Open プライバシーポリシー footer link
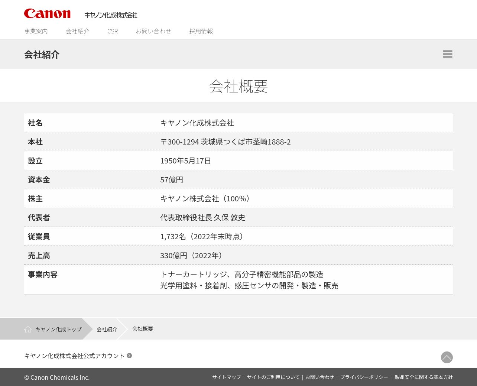Viewport: 477px width, 386px height. pos(364,377)
